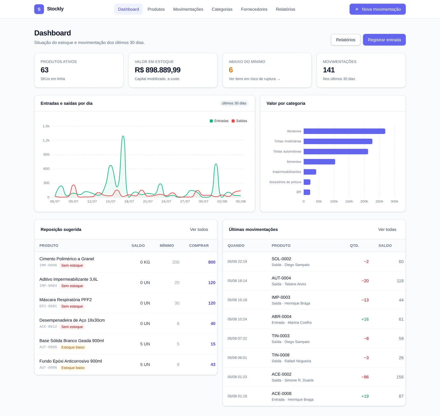Open the AUT-0004 movement entry
The height and width of the screenshot is (416, 440).
(x=314, y=281)
